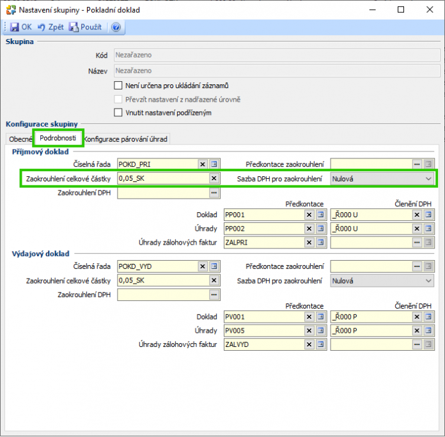The image size is (445, 437).
Task: Minimize the Nastavení skupiny window
Action: click(x=372, y=10)
